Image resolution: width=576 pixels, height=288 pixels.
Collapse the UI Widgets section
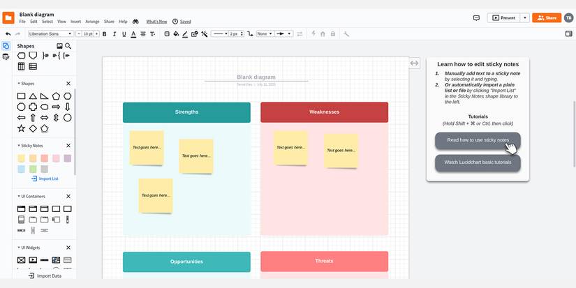click(x=29, y=248)
